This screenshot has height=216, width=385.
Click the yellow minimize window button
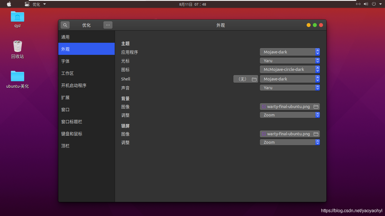(x=309, y=25)
